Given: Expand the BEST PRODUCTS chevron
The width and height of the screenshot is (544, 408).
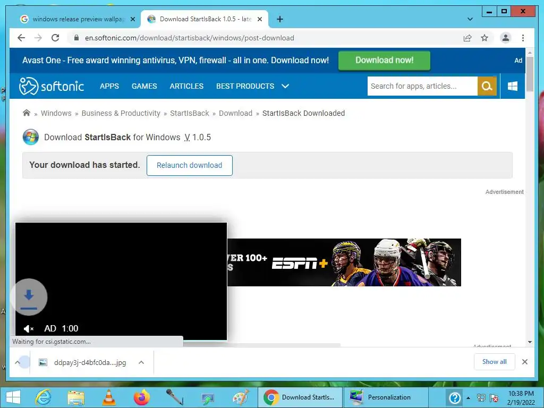Looking at the screenshot, I should (x=285, y=86).
